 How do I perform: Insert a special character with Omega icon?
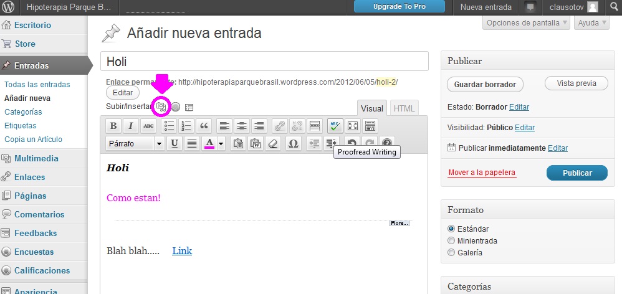click(x=294, y=144)
